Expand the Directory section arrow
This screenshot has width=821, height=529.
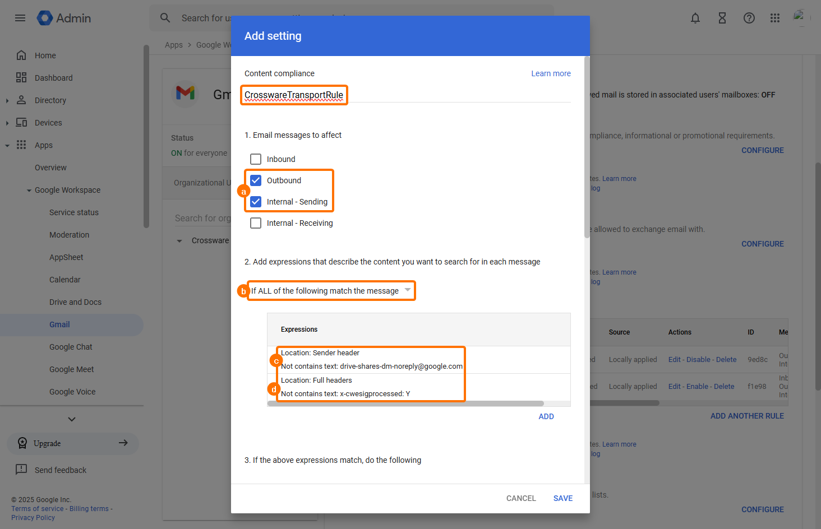click(x=7, y=101)
